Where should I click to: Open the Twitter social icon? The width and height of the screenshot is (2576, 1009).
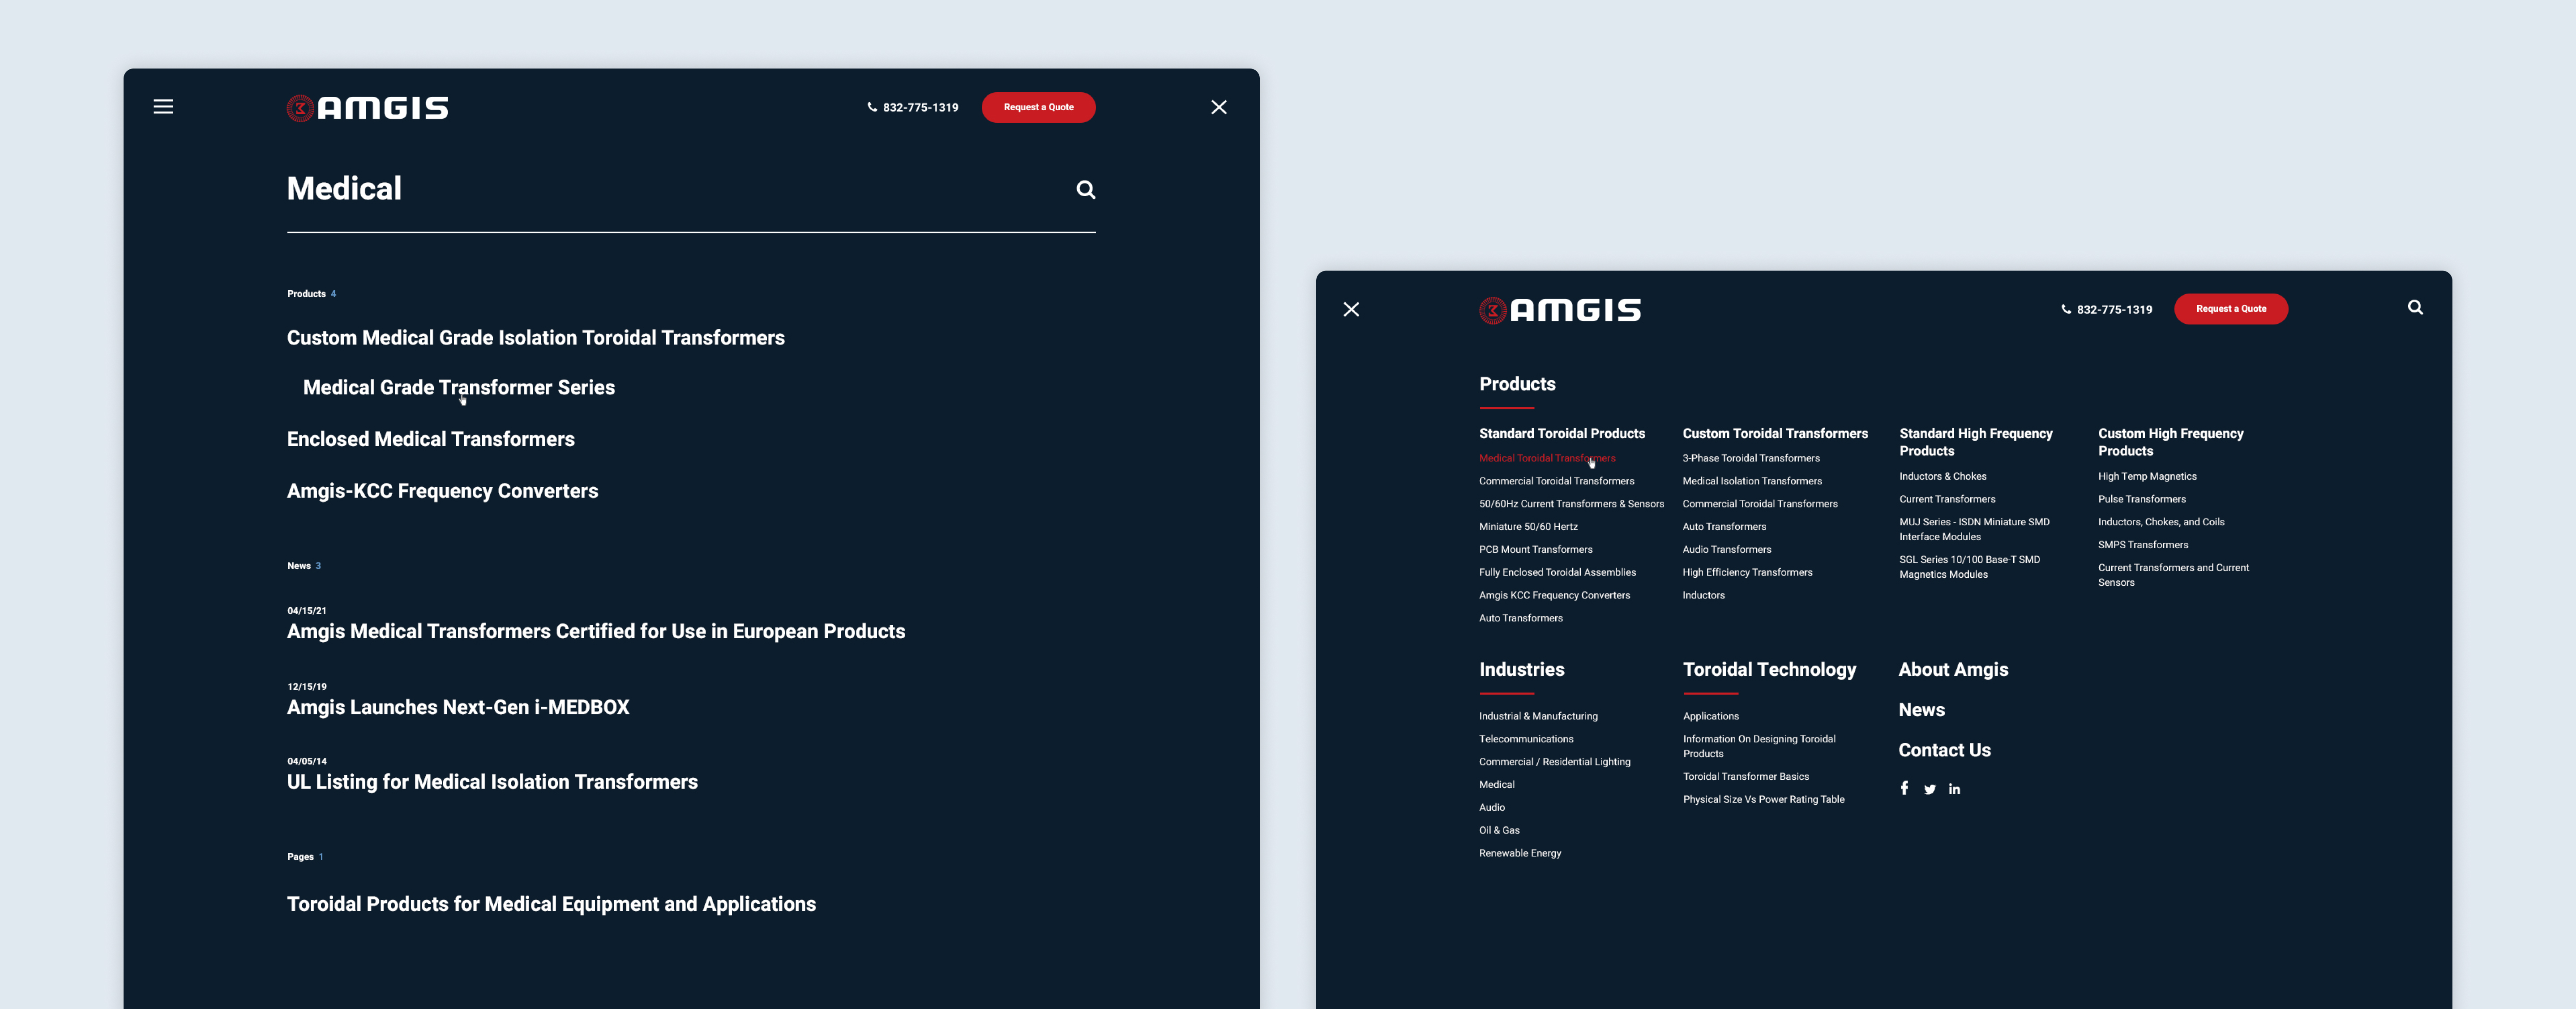tap(1929, 790)
